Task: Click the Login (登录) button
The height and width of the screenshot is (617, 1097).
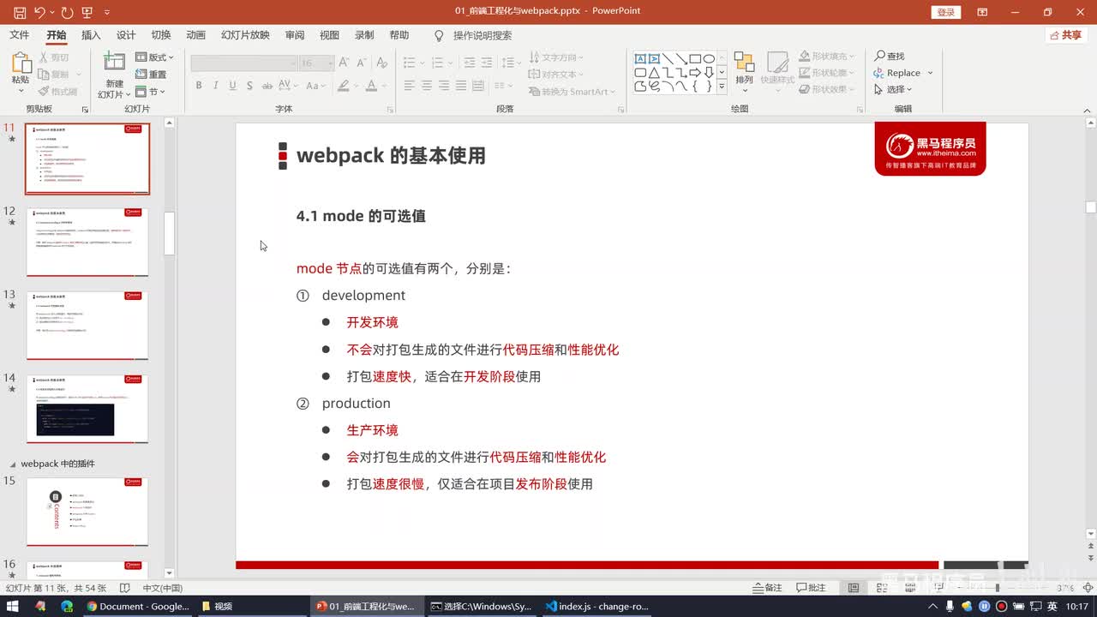Action: pos(945,12)
